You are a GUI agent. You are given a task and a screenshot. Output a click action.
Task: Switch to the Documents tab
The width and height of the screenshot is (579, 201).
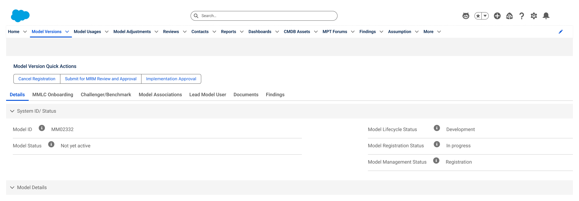246,95
